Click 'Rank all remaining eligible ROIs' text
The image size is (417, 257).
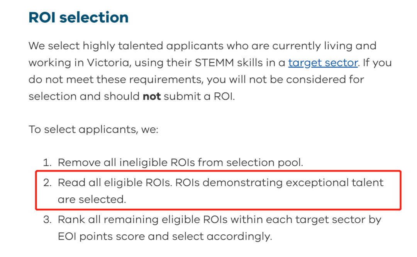click(142, 220)
